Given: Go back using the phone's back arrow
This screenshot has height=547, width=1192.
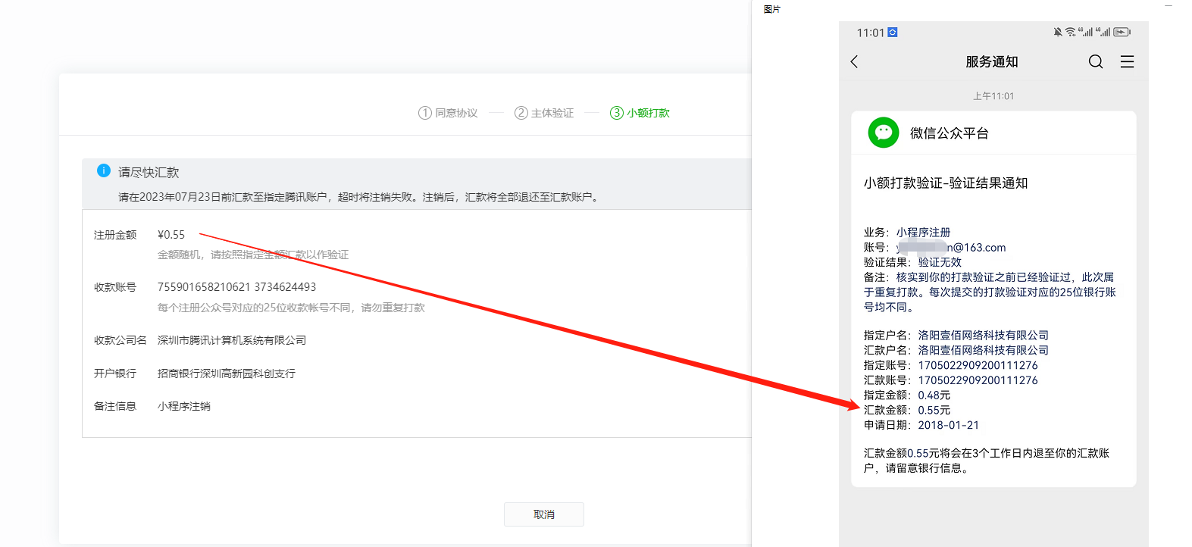Looking at the screenshot, I should point(854,61).
